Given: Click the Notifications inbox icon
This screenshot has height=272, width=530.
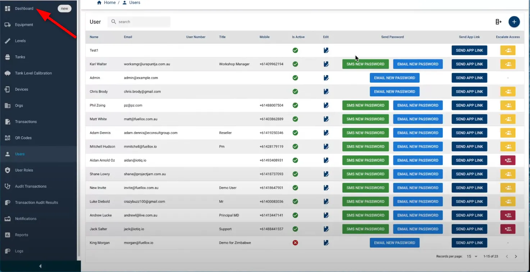Looking at the screenshot, I should (x=7, y=219).
